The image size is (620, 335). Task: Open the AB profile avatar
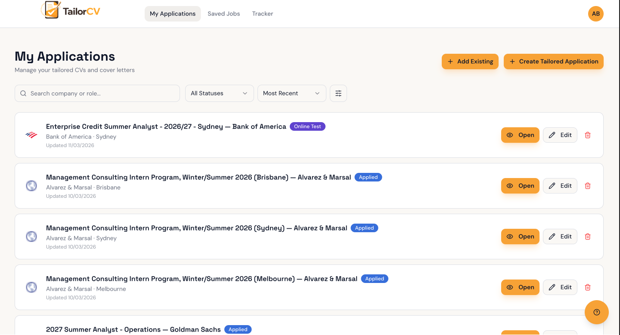[x=596, y=13]
